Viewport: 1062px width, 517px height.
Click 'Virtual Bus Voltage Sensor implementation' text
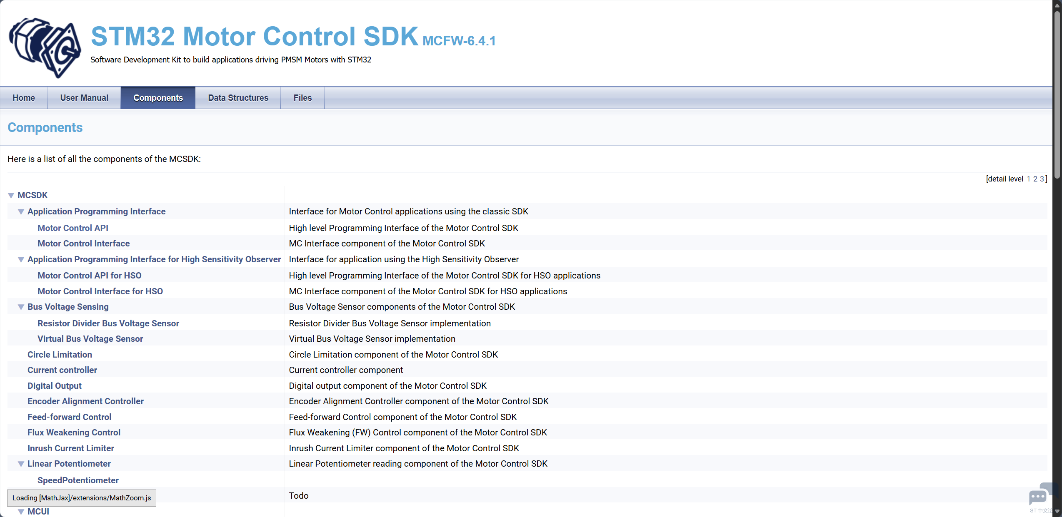pyautogui.click(x=372, y=339)
